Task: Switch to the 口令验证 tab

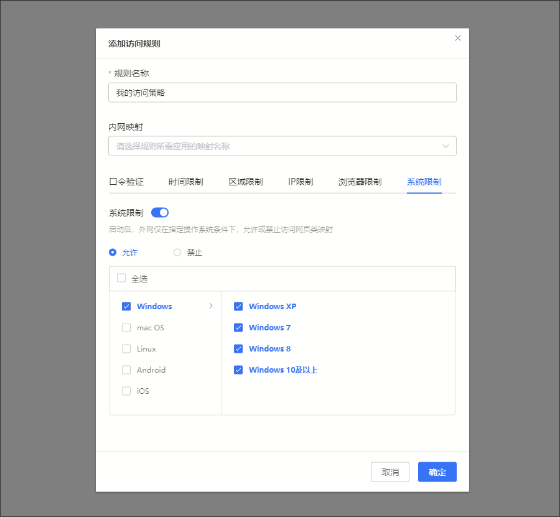Action: [x=126, y=182]
